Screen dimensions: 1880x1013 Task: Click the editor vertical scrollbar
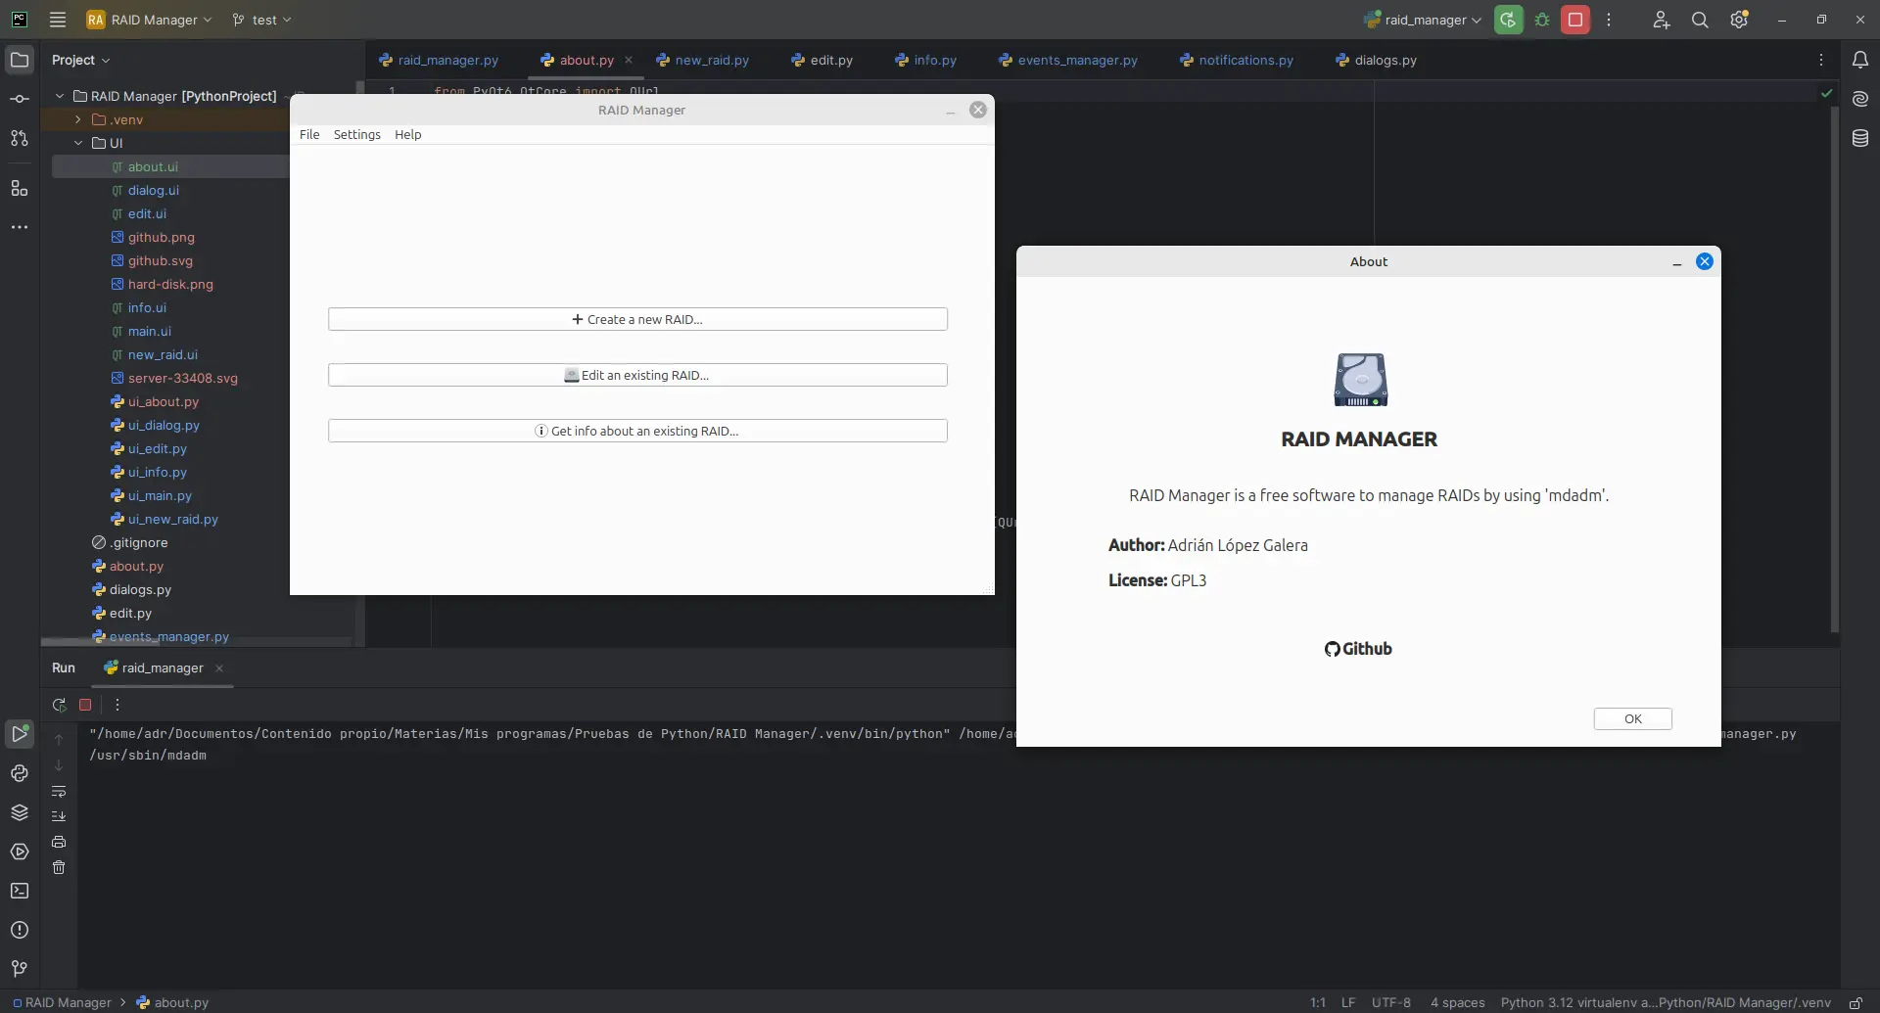click(x=1834, y=372)
